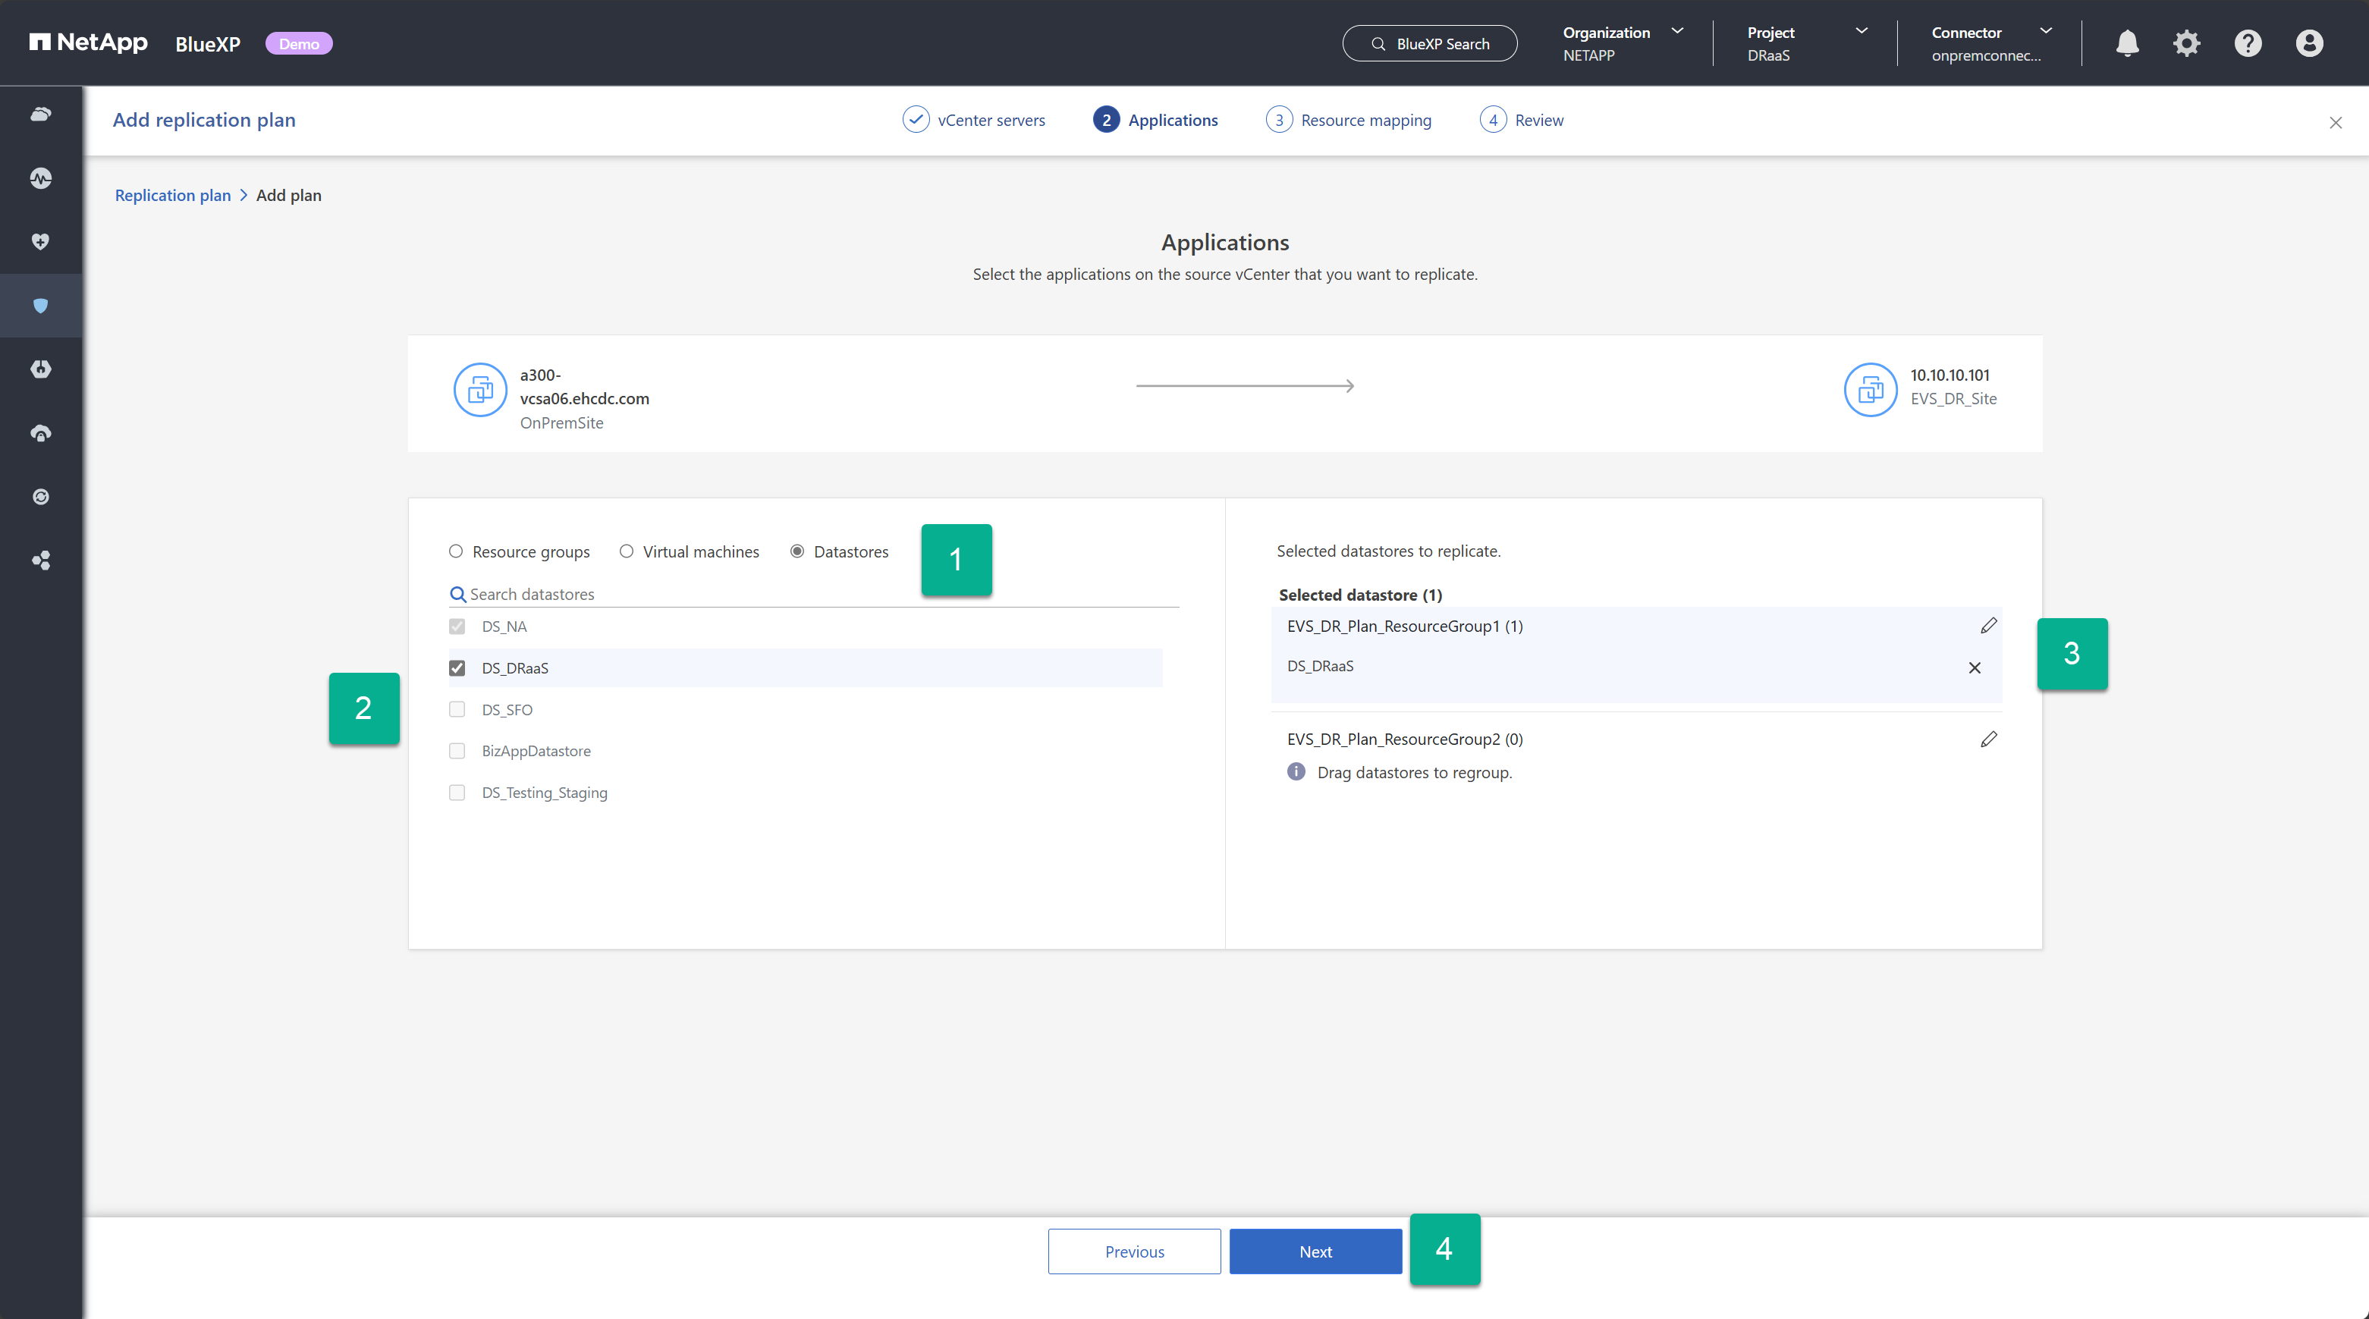The image size is (2369, 1319).
Task: Open the circular refresh sidebar icon
Action: 40,497
